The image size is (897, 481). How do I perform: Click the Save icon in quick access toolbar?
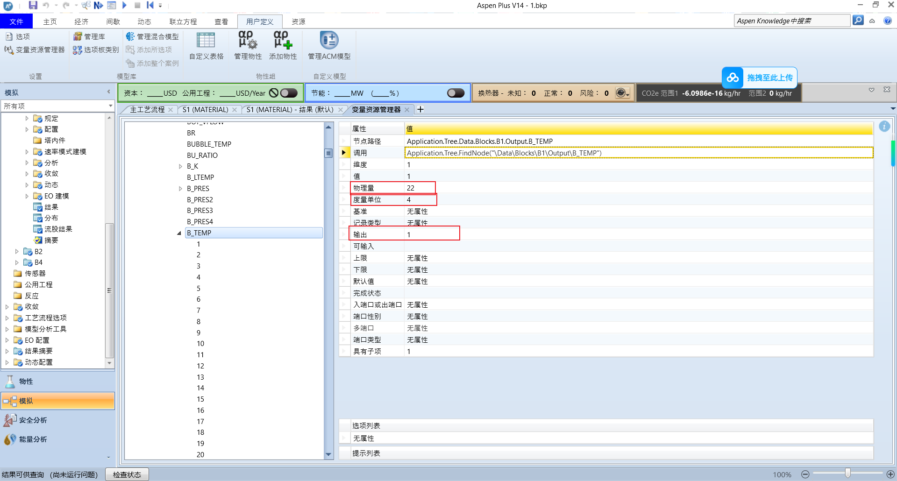(33, 5)
